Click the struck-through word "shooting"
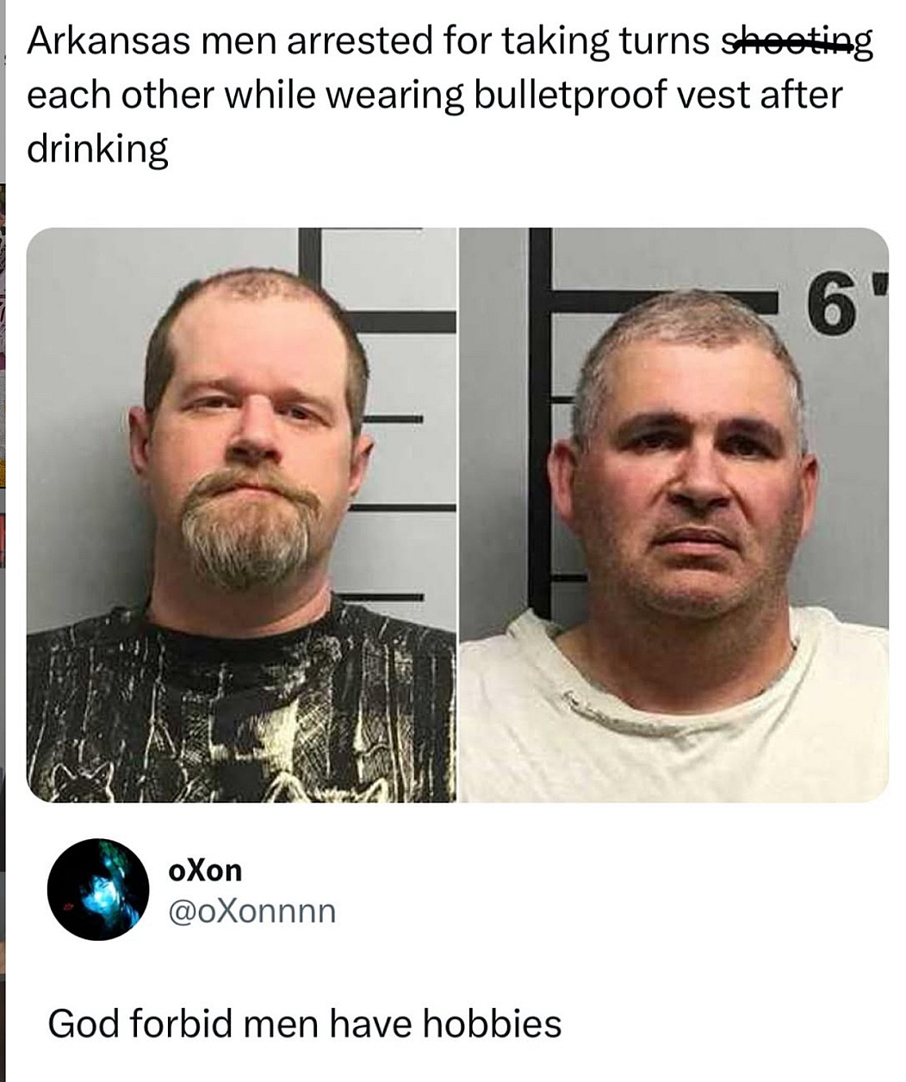Image resolution: width=906 pixels, height=1082 pixels. [796, 42]
